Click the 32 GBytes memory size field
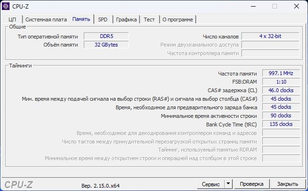The height and width of the screenshot is (191, 308). (106, 45)
